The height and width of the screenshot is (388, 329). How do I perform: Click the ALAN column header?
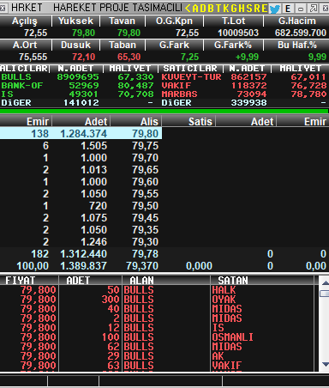141,281
